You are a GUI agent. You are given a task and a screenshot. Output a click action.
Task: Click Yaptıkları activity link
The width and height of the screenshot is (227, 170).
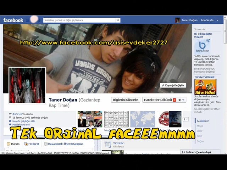118,143
